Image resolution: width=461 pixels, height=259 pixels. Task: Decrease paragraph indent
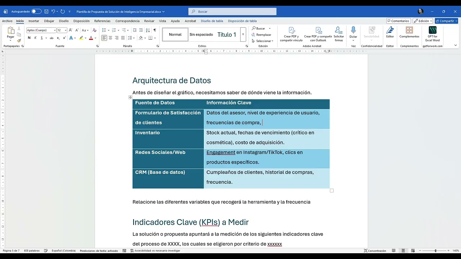coord(135,30)
